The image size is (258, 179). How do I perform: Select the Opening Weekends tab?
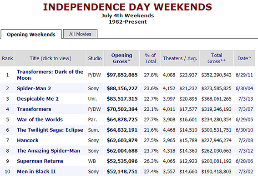point(31,35)
